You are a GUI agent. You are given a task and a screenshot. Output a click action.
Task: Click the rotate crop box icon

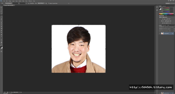coord(26,3)
